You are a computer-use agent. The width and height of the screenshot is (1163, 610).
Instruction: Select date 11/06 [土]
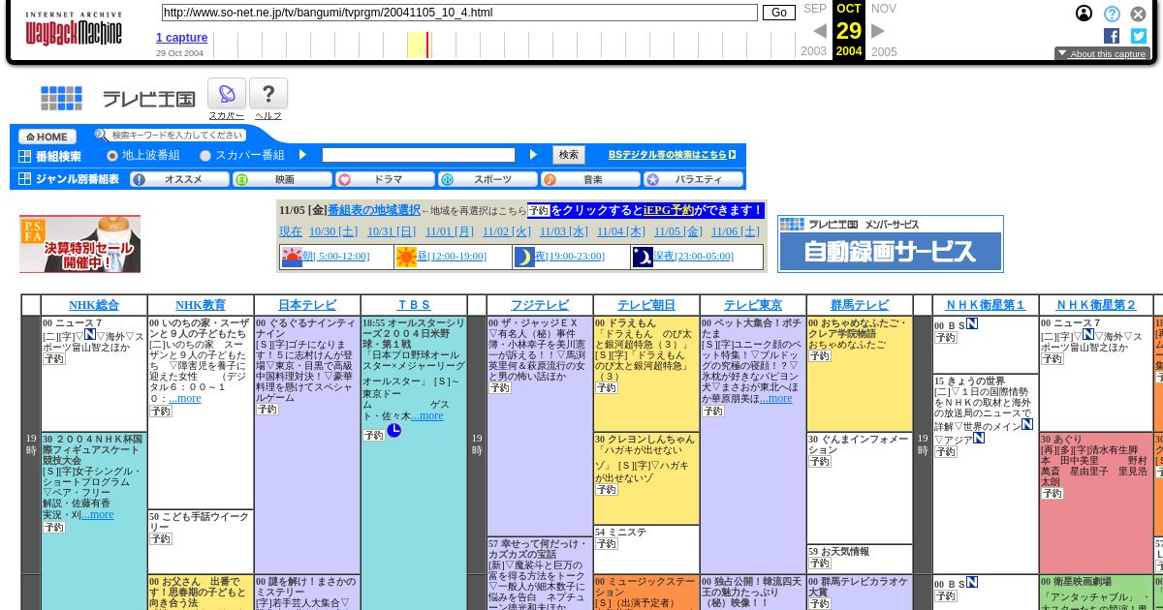(x=736, y=231)
